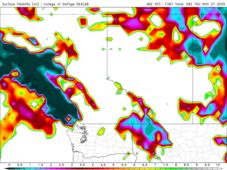The height and width of the screenshot is (170, 227).
Task: Click the "7.5" legend scale label
Action: click(x=166, y=165)
